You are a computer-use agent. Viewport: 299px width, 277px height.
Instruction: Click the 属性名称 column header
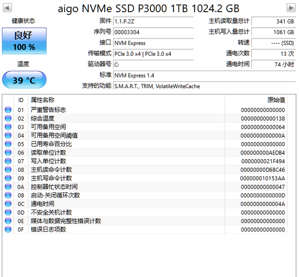(x=43, y=100)
